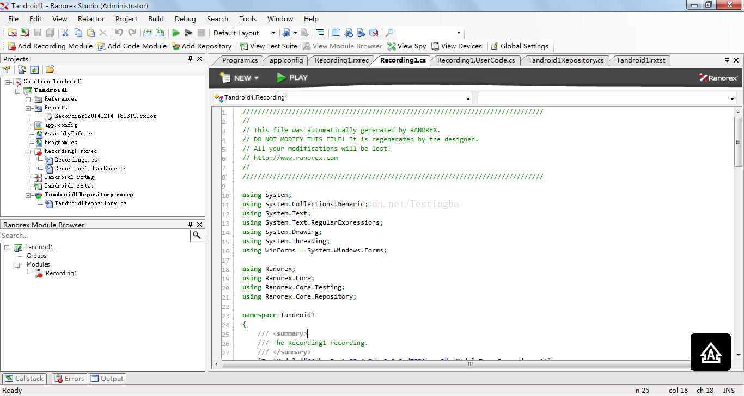Save the current file via disk icon

point(38,33)
